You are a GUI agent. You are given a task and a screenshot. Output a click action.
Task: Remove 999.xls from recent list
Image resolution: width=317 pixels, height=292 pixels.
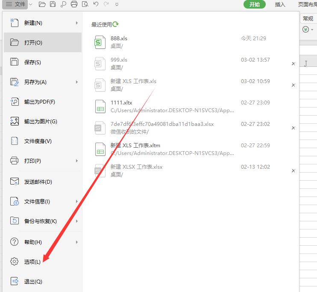[294, 64]
